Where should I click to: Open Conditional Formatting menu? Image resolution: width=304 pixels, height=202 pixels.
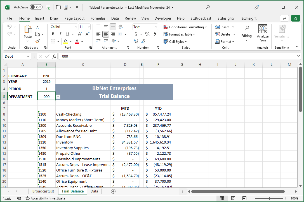pyautogui.click(x=185, y=27)
